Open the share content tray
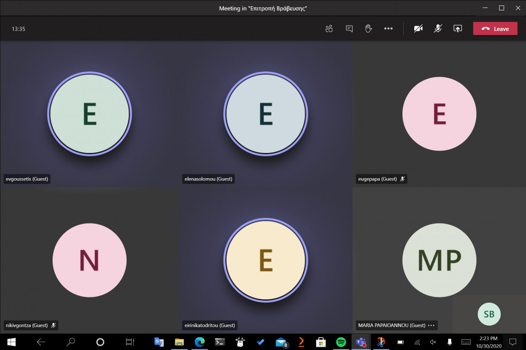 point(458,29)
